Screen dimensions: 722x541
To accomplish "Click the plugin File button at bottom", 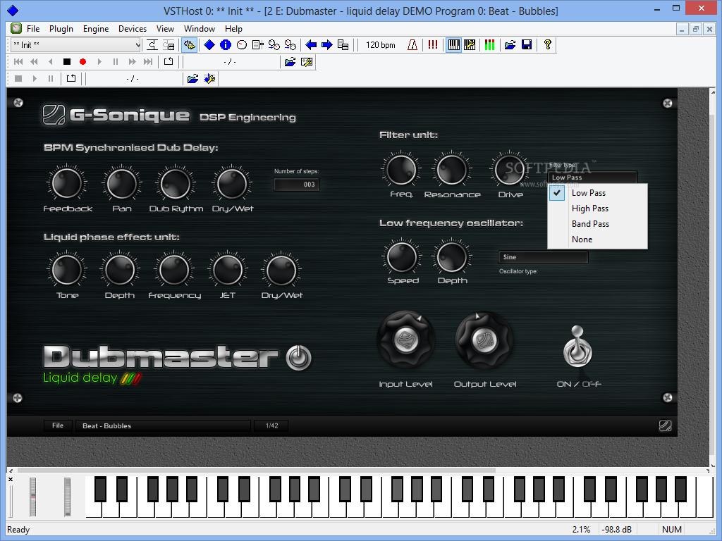I will click(58, 425).
